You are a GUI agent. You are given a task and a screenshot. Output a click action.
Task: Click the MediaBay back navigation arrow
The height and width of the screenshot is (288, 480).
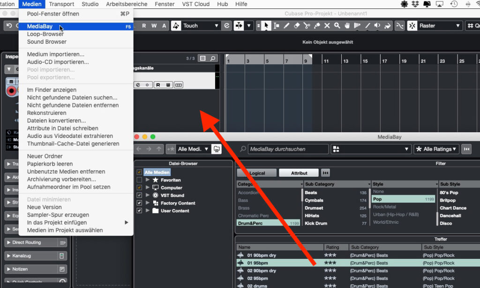pyautogui.click(x=139, y=149)
